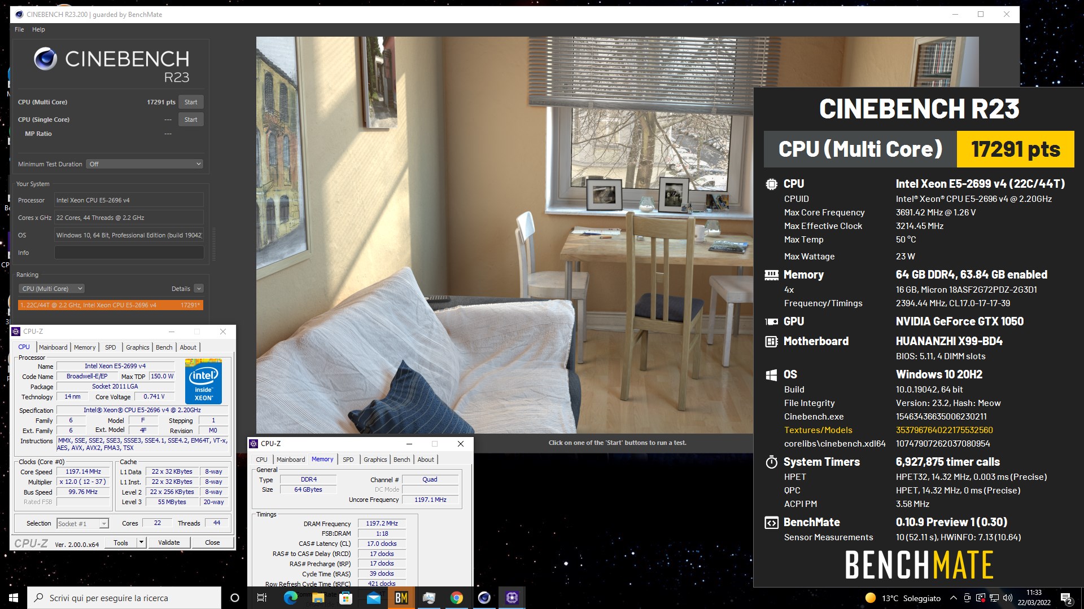Select the 22C/44T Xeon ranking entry
The height and width of the screenshot is (609, 1084).
111,305
